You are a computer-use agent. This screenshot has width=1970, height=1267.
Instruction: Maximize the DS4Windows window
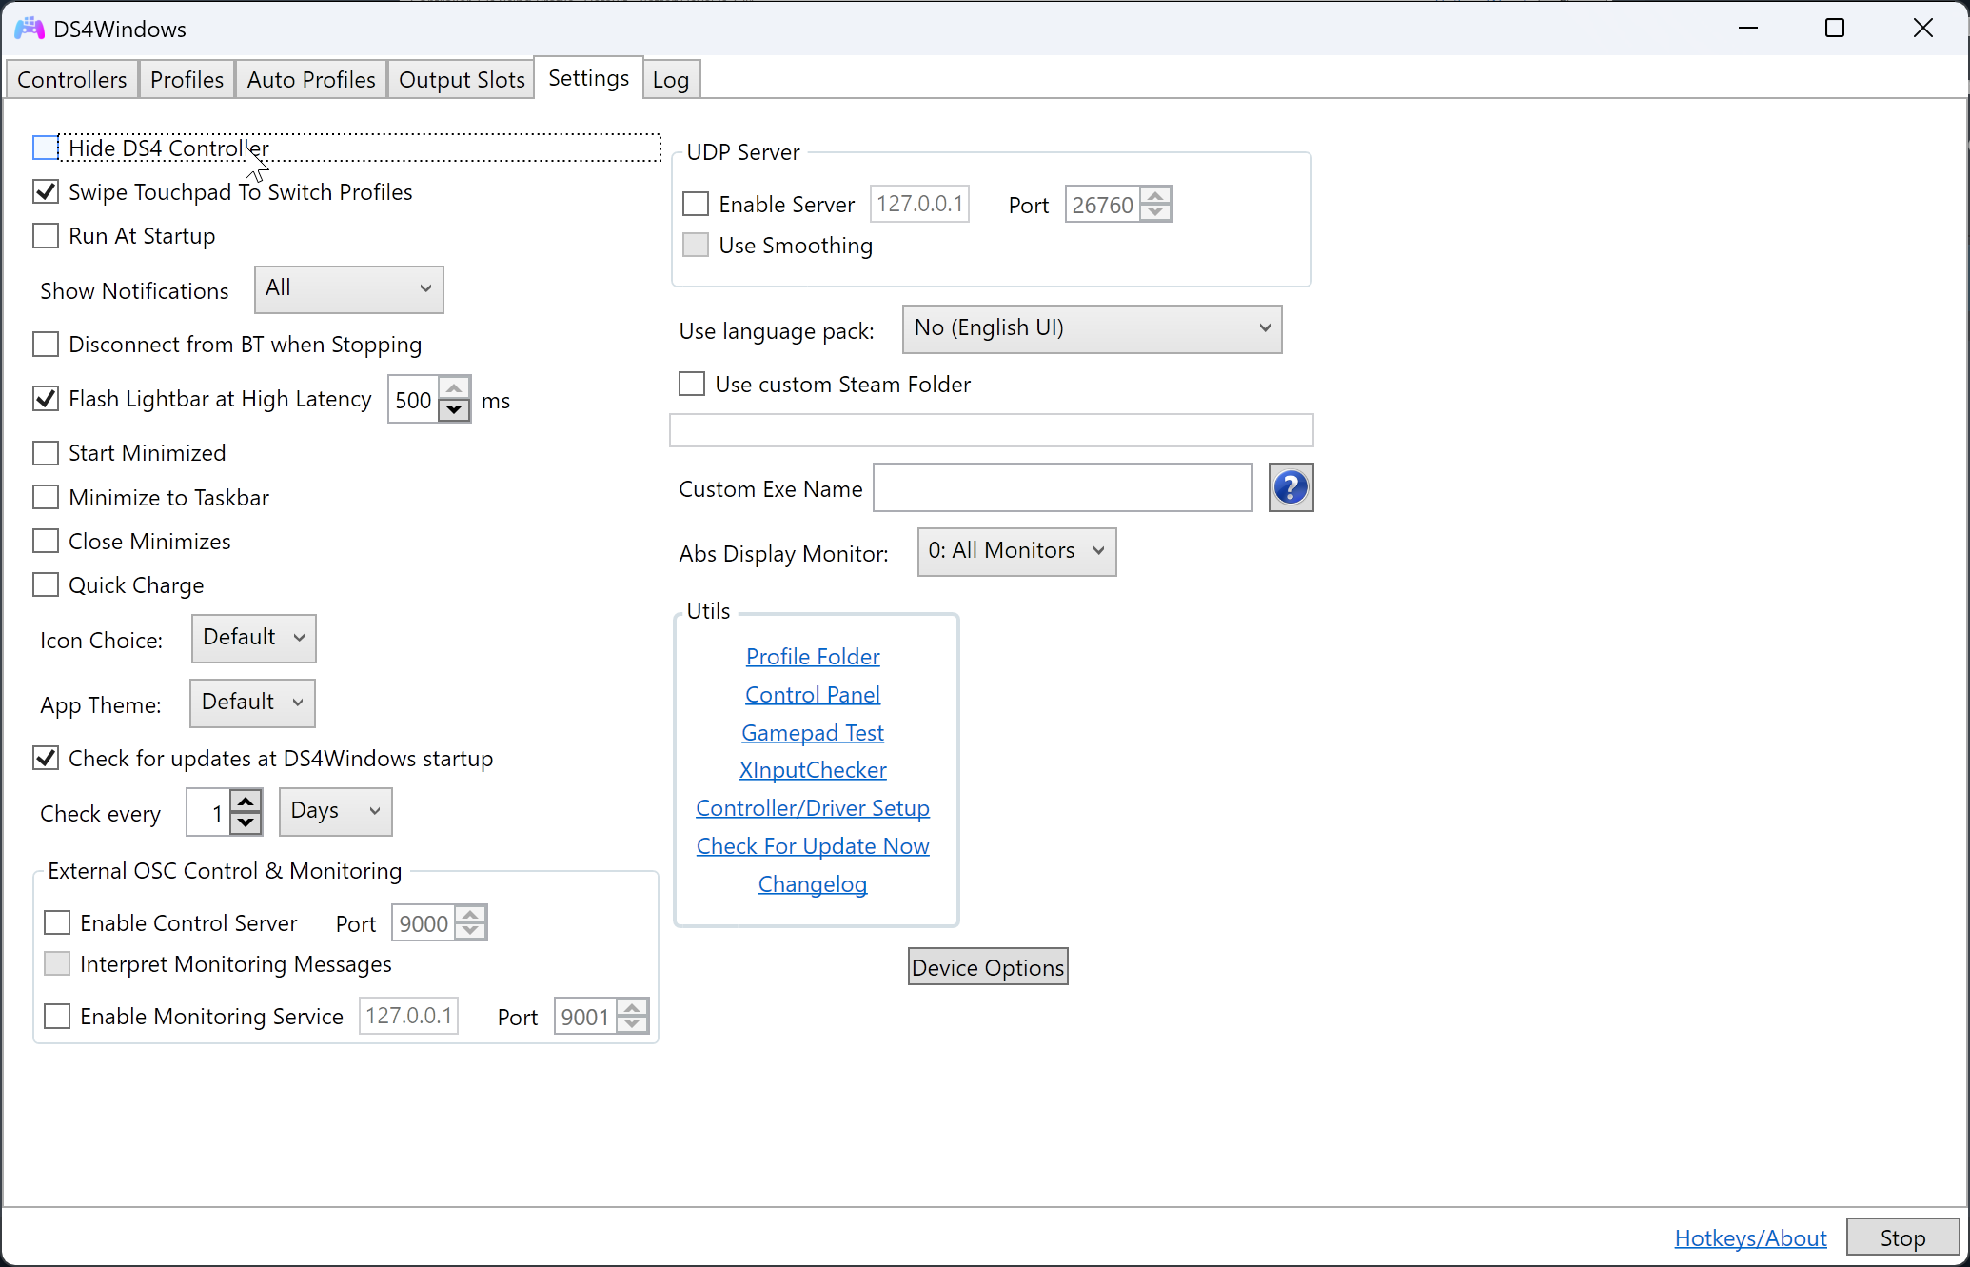click(x=1834, y=29)
